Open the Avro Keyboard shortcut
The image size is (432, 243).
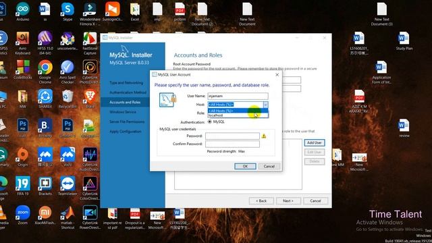(22, 43)
